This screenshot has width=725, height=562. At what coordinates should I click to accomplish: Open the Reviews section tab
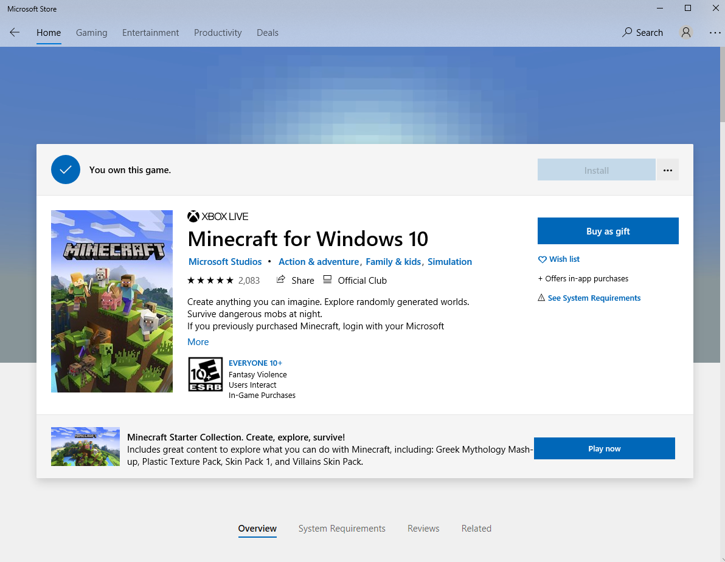click(x=423, y=529)
